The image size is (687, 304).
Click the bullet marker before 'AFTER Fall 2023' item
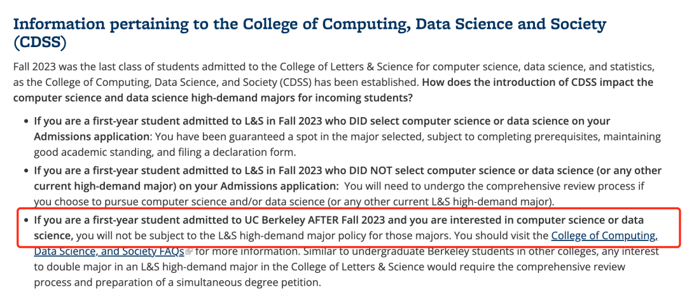(x=27, y=220)
